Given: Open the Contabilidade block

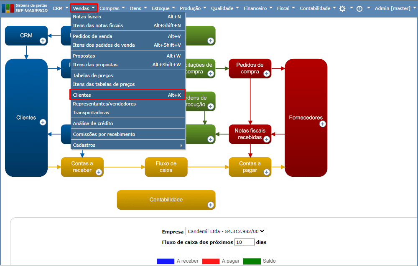Looking at the screenshot, I should (x=166, y=200).
